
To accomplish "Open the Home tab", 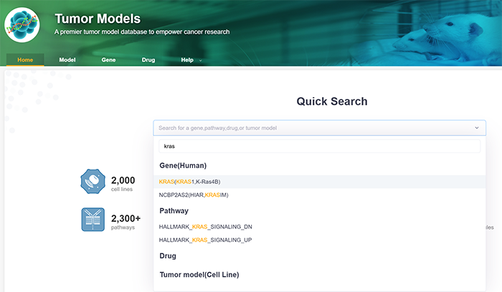I will tap(25, 60).
